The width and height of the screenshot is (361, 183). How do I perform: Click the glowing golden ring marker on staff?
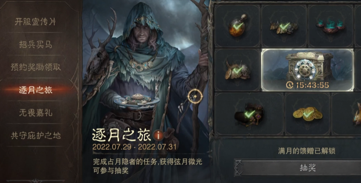click(x=195, y=97)
